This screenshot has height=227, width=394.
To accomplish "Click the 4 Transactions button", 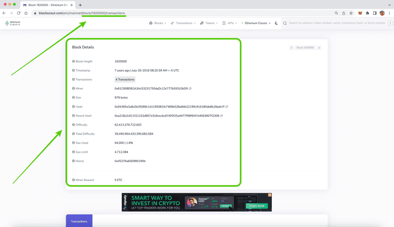I will (x=125, y=79).
